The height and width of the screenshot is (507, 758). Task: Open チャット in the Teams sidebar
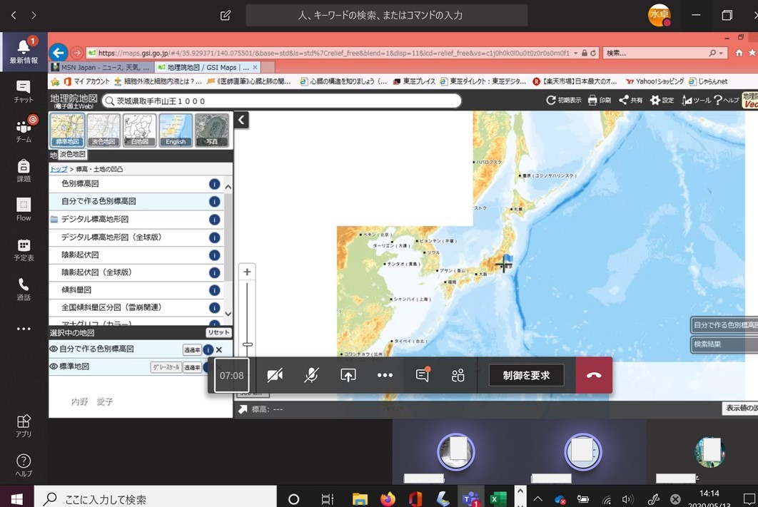24,91
